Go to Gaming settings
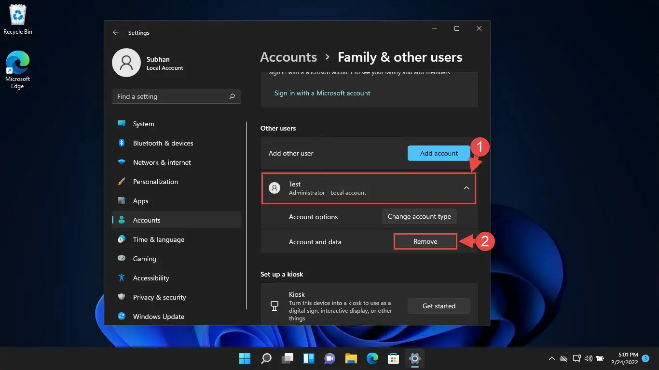This screenshot has height=370, width=659. point(177,259)
